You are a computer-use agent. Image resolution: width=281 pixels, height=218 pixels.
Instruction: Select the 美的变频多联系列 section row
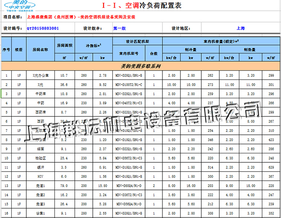pyautogui.click(x=140, y=66)
